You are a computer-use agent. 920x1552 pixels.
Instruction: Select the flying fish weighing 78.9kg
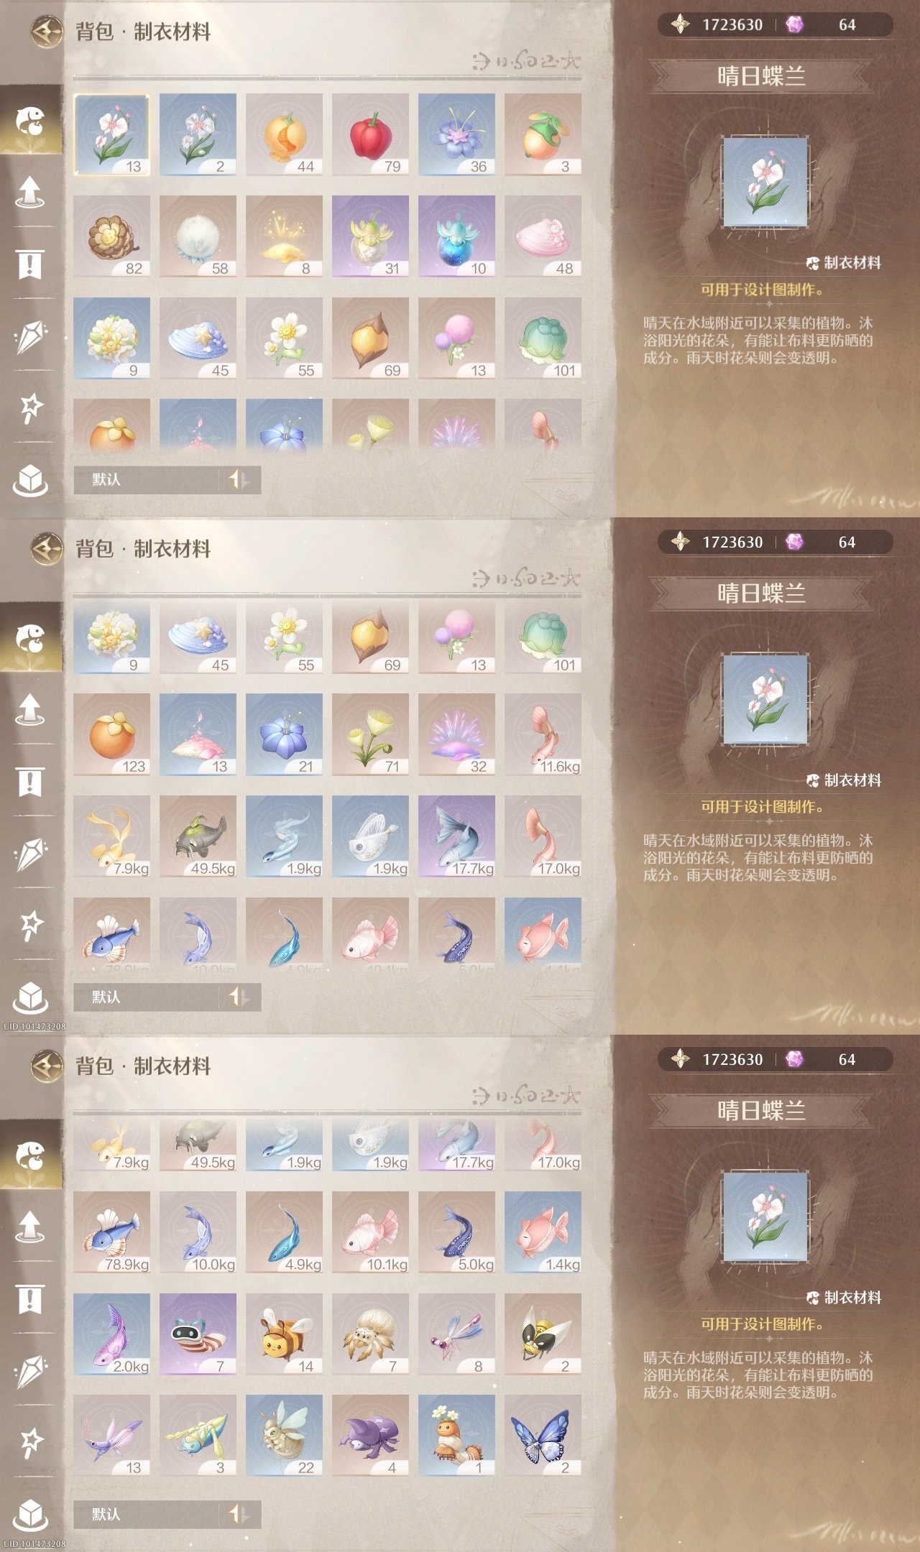(x=111, y=1232)
